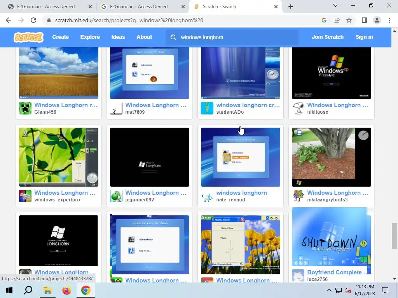Click studentADo's avatar icon
Image resolution: width=398 pixels, height=298 pixels.
(207, 108)
